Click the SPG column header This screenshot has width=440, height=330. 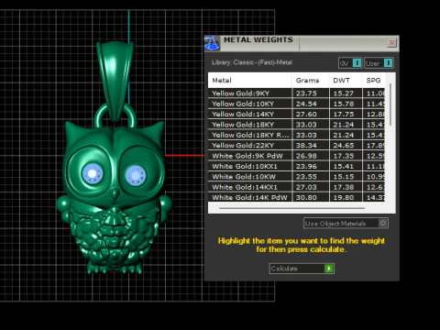pos(373,81)
